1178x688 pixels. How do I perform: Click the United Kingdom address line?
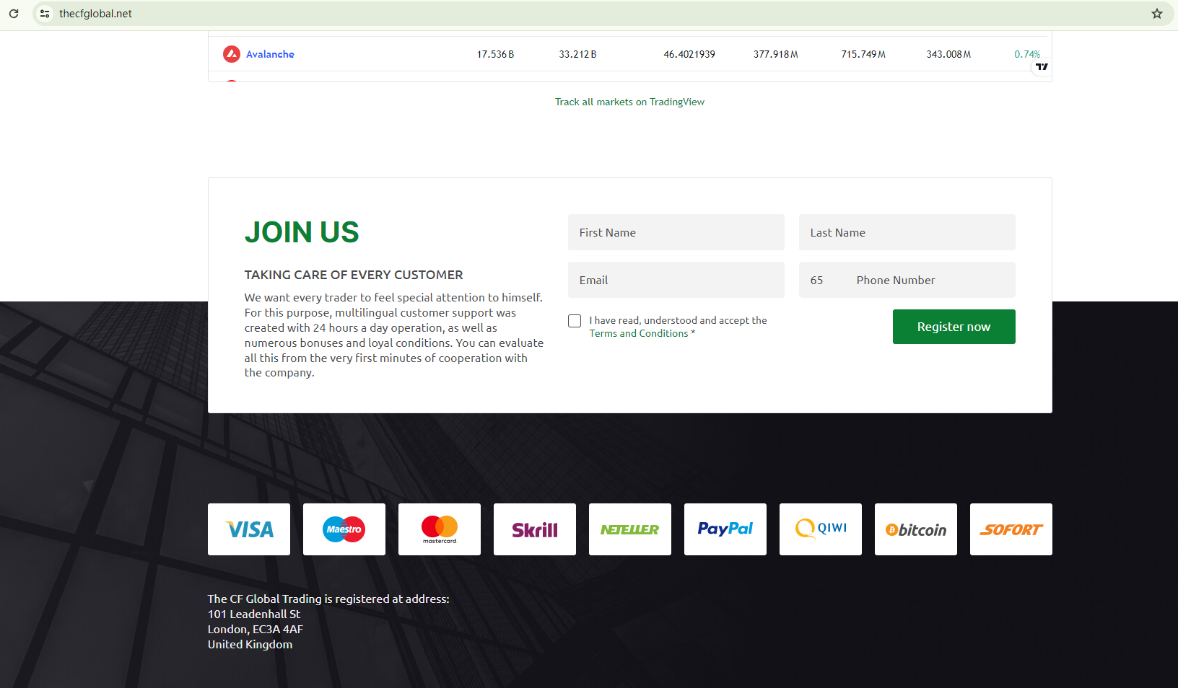[x=250, y=644]
